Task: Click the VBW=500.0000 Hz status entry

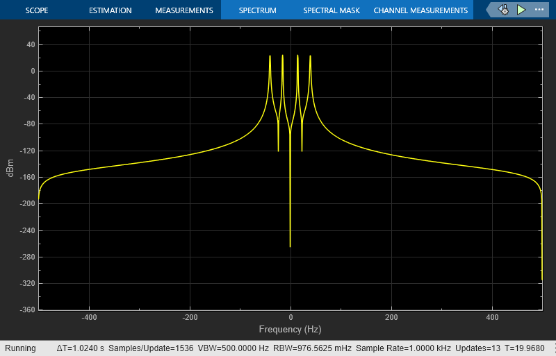Action: (x=233, y=348)
